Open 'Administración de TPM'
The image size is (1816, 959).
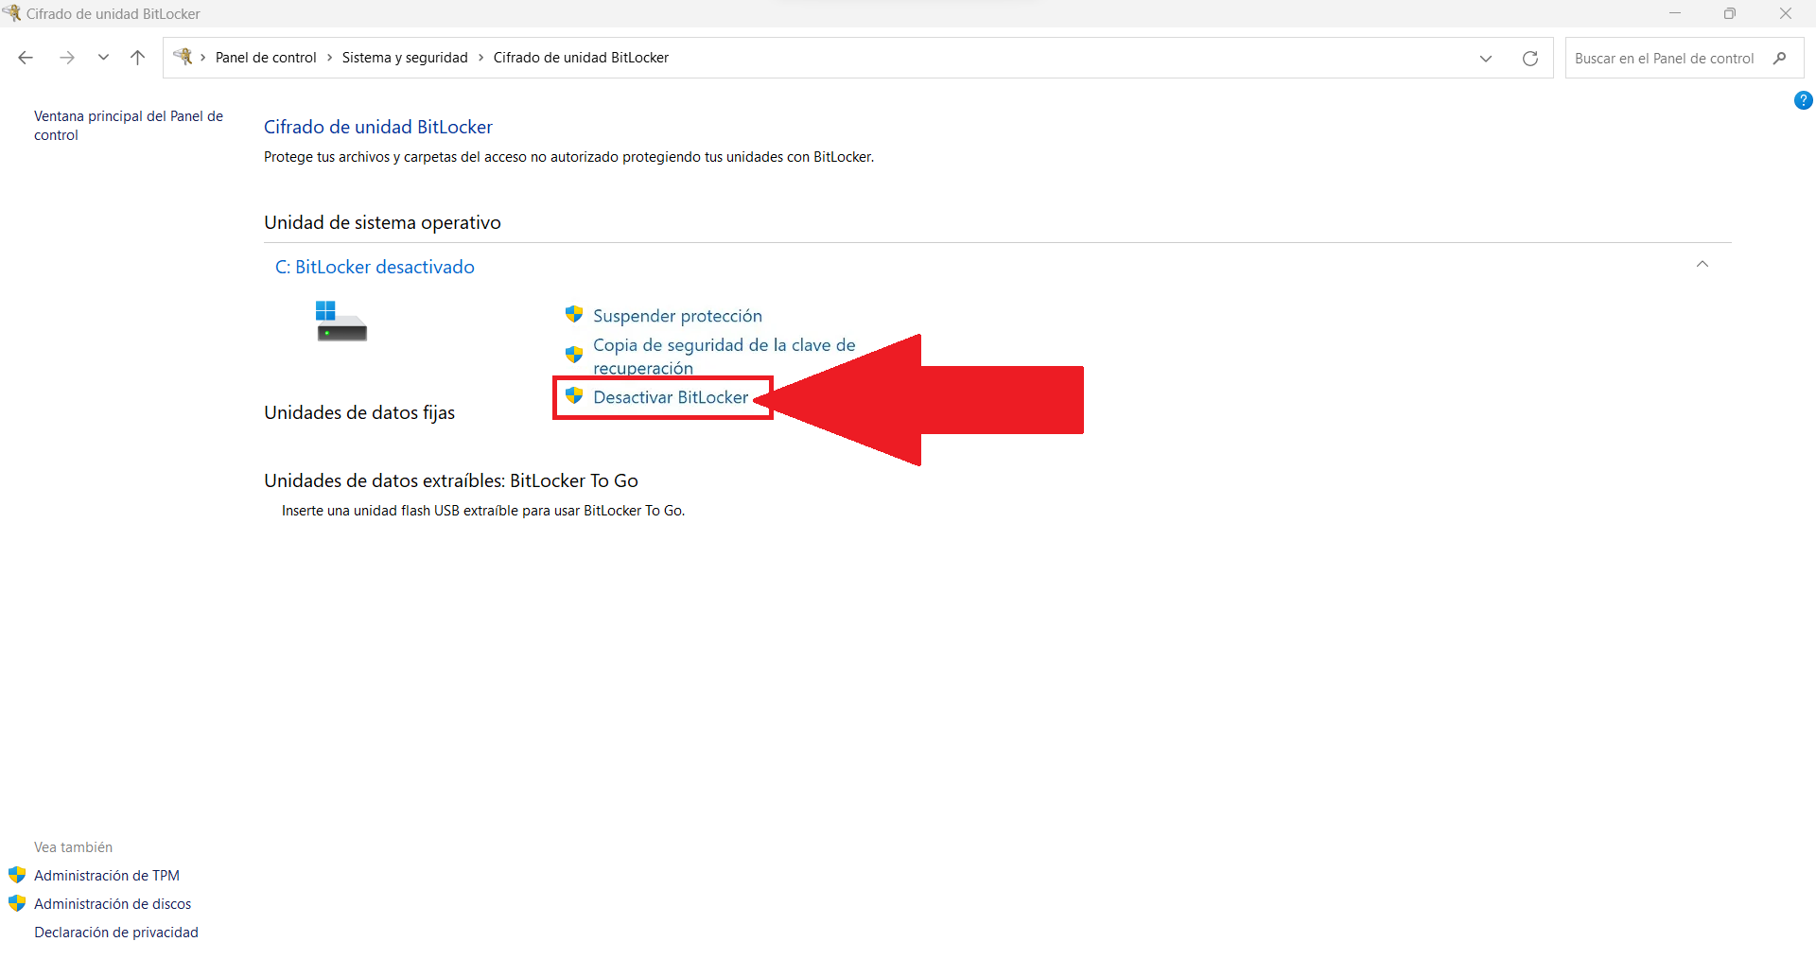[107, 876]
